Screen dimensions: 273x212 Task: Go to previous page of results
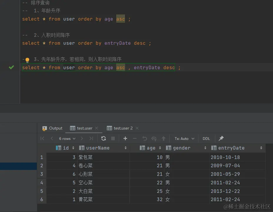52,138
